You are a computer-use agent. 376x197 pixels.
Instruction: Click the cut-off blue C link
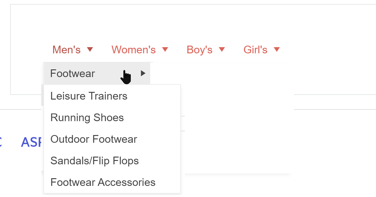click(x=1, y=142)
